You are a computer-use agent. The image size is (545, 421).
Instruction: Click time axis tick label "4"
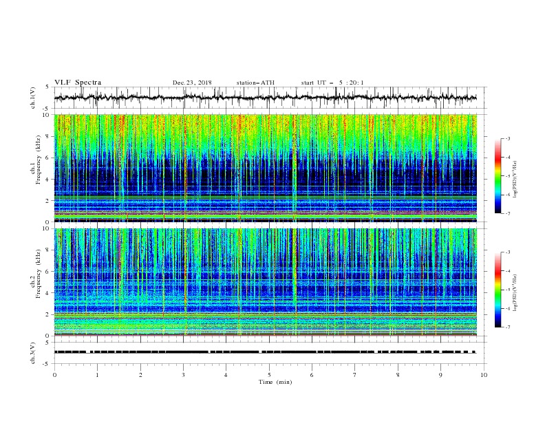[226, 375]
